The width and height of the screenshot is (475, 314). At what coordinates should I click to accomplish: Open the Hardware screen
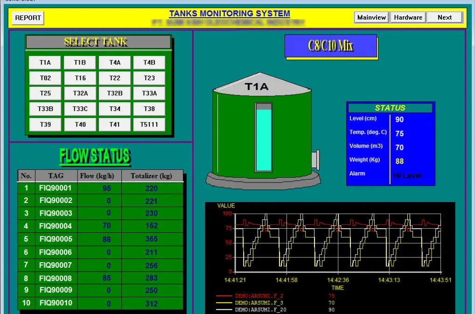(408, 17)
